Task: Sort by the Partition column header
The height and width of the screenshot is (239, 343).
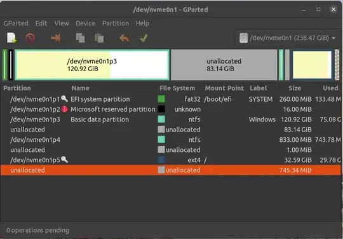Action: pos(17,88)
